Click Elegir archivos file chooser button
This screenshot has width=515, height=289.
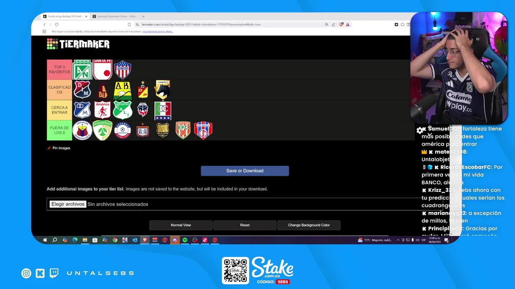(x=68, y=204)
